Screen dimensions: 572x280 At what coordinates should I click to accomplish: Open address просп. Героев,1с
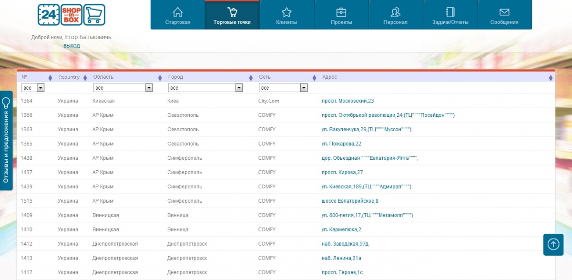tap(342, 273)
